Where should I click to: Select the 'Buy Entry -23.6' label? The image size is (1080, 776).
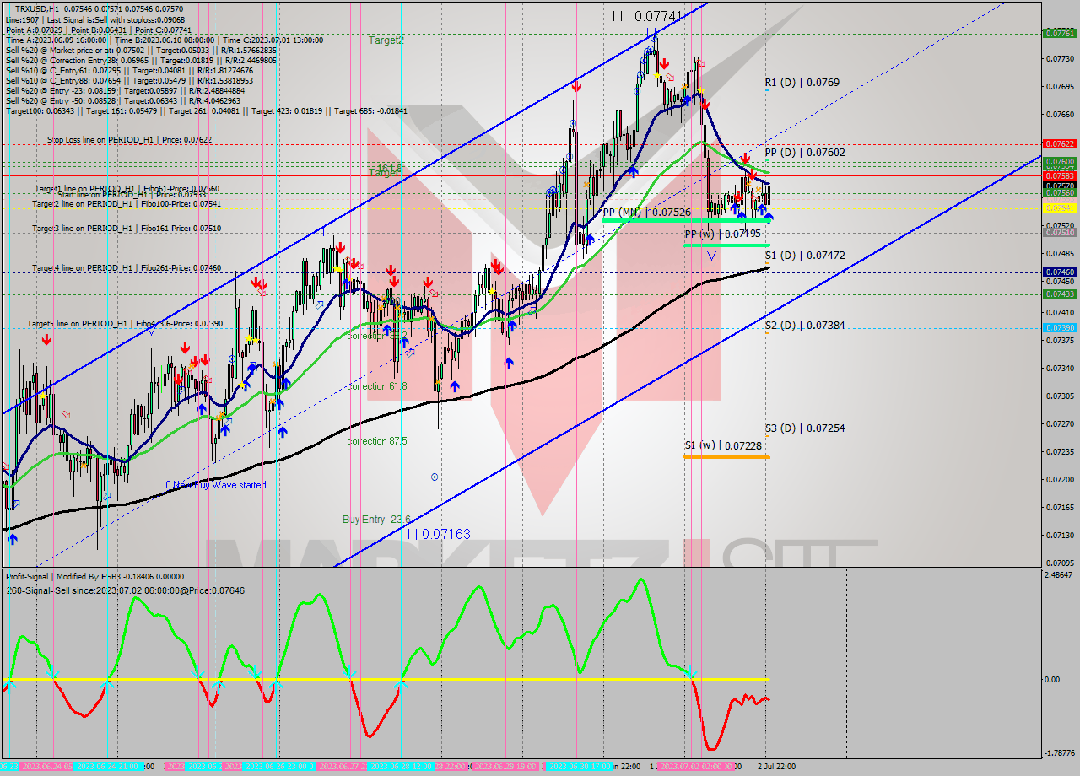point(376,520)
